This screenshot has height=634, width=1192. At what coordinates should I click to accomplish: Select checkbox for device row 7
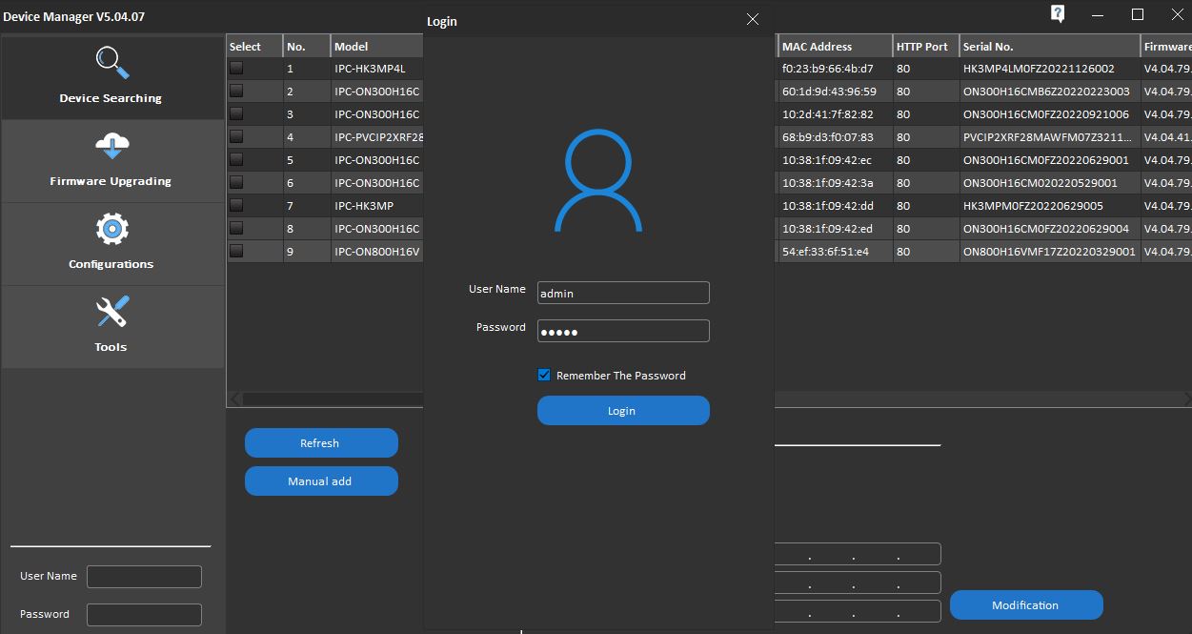[x=236, y=205]
